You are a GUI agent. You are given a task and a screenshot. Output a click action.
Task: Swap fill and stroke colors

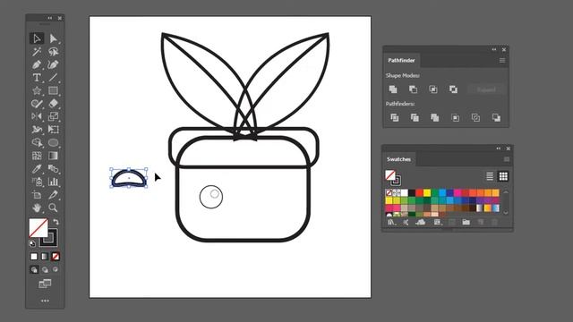coord(56,222)
